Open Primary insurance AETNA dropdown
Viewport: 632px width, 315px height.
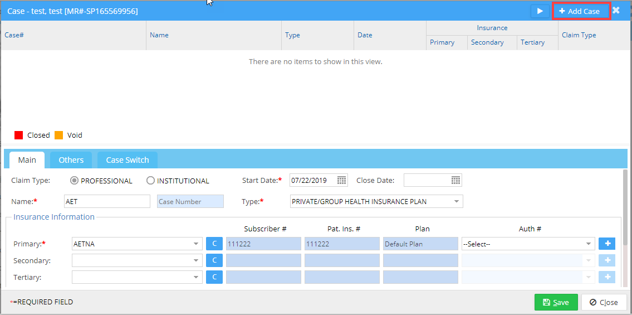click(196, 244)
